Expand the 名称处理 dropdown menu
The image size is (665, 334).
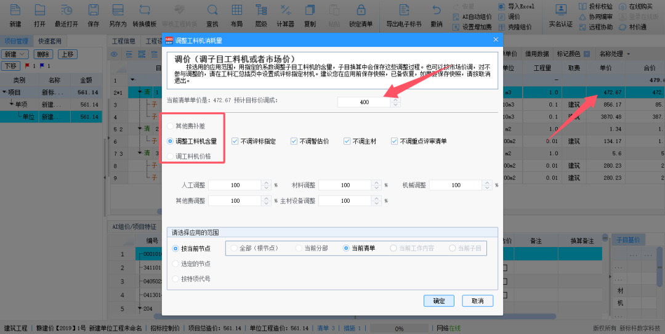(x=615, y=54)
